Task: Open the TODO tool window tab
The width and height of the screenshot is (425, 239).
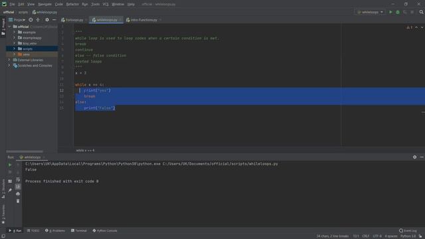Action: (x=33, y=230)
